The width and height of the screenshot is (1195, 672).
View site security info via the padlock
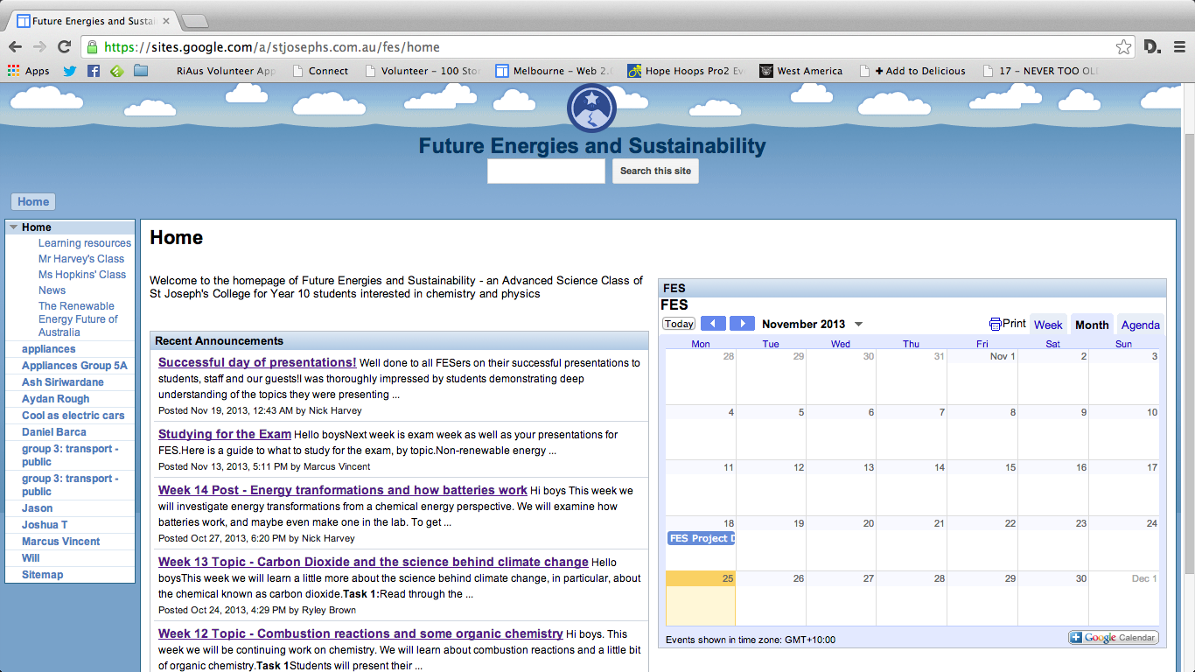pos(92,47)
